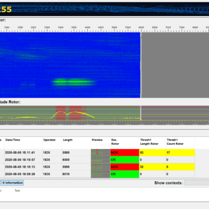
Task: Click the Preview column header
Action: 97,140
